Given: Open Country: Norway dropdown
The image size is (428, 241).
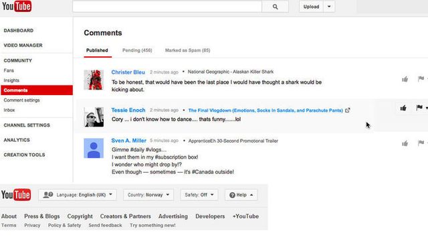Looking at the screenshot, I should 148,195.
